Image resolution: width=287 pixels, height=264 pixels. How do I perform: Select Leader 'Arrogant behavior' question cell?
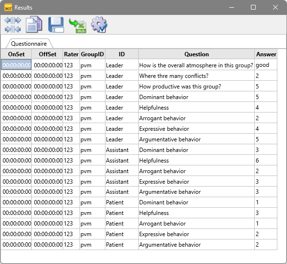196,118
